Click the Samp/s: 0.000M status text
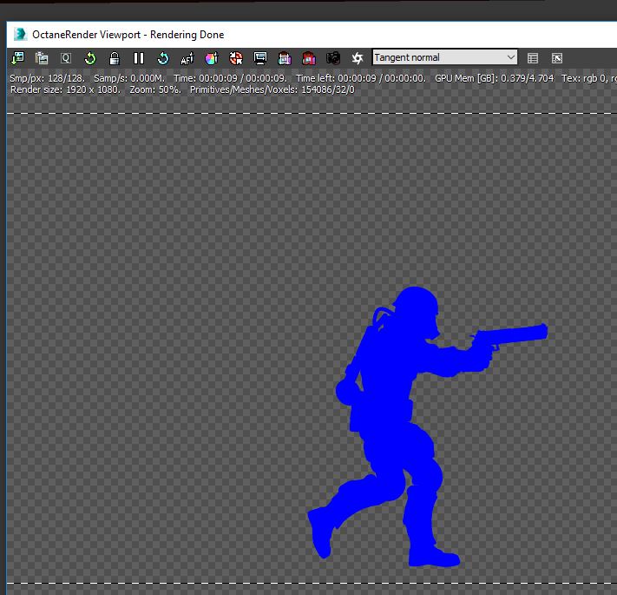 click(x=129, y=78)
